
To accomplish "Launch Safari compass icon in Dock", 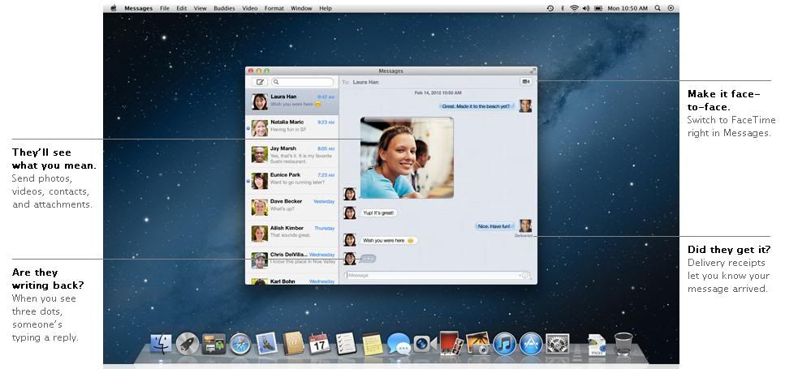I will coord(240,344).
